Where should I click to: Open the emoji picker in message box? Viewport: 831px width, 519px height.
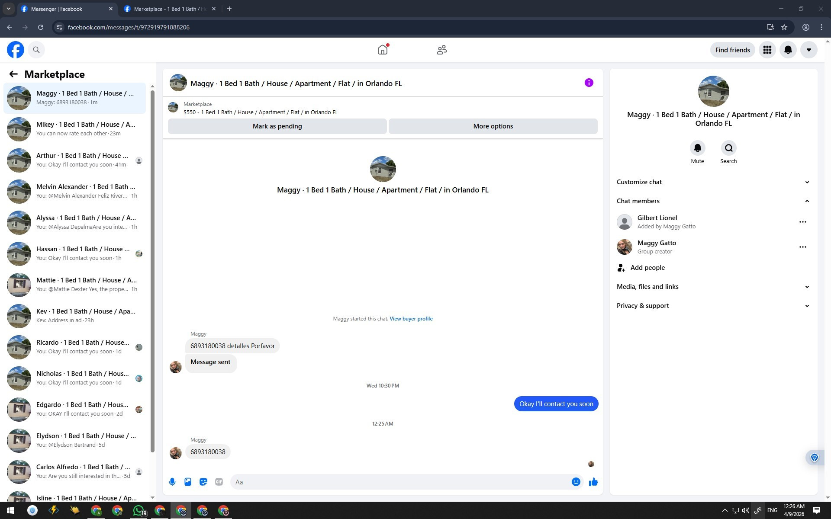[576, 482]
